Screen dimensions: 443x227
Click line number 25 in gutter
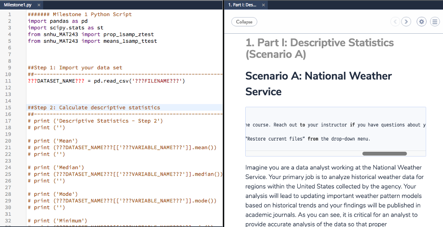click(x=8, y=174)
